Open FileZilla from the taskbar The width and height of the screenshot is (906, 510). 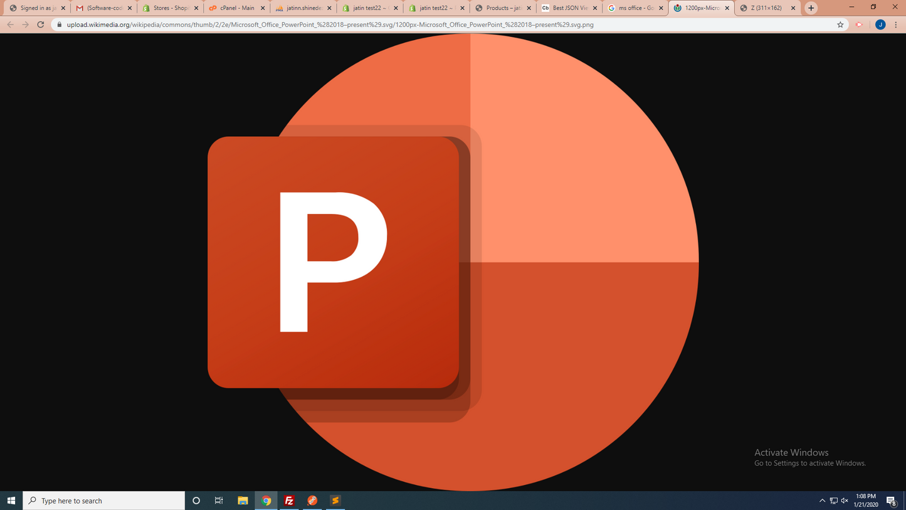289,501
